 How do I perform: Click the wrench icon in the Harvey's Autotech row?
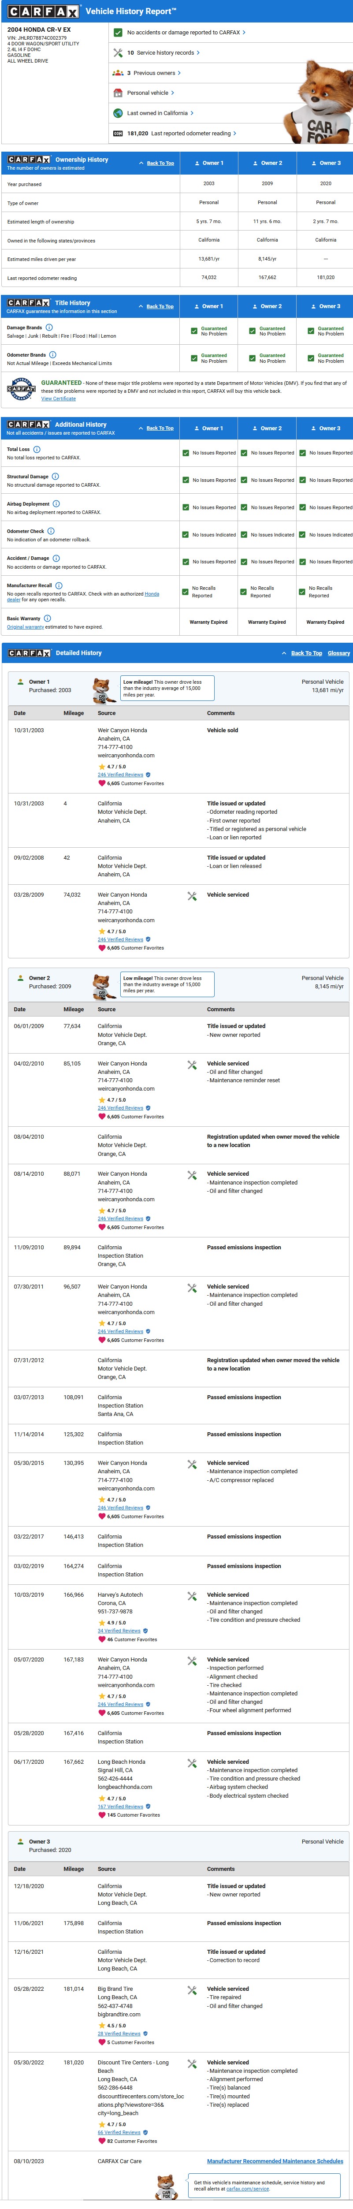click(x=192, y=1596)
